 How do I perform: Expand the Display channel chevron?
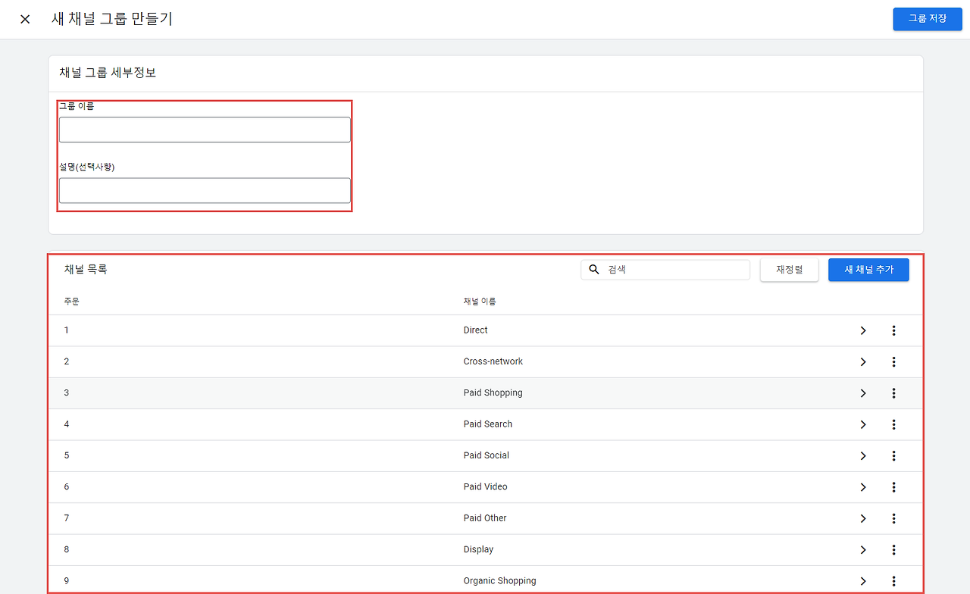tap(862, 550)
